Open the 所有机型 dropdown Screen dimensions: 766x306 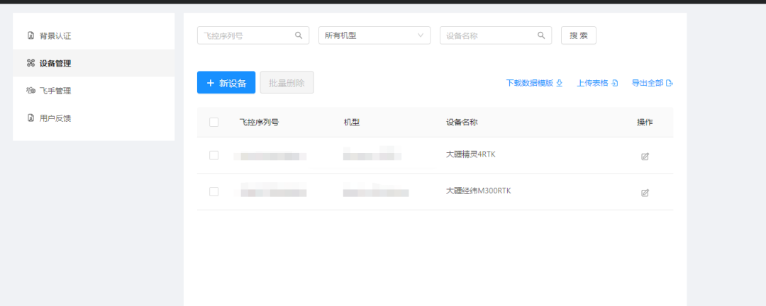click(374, 35)
